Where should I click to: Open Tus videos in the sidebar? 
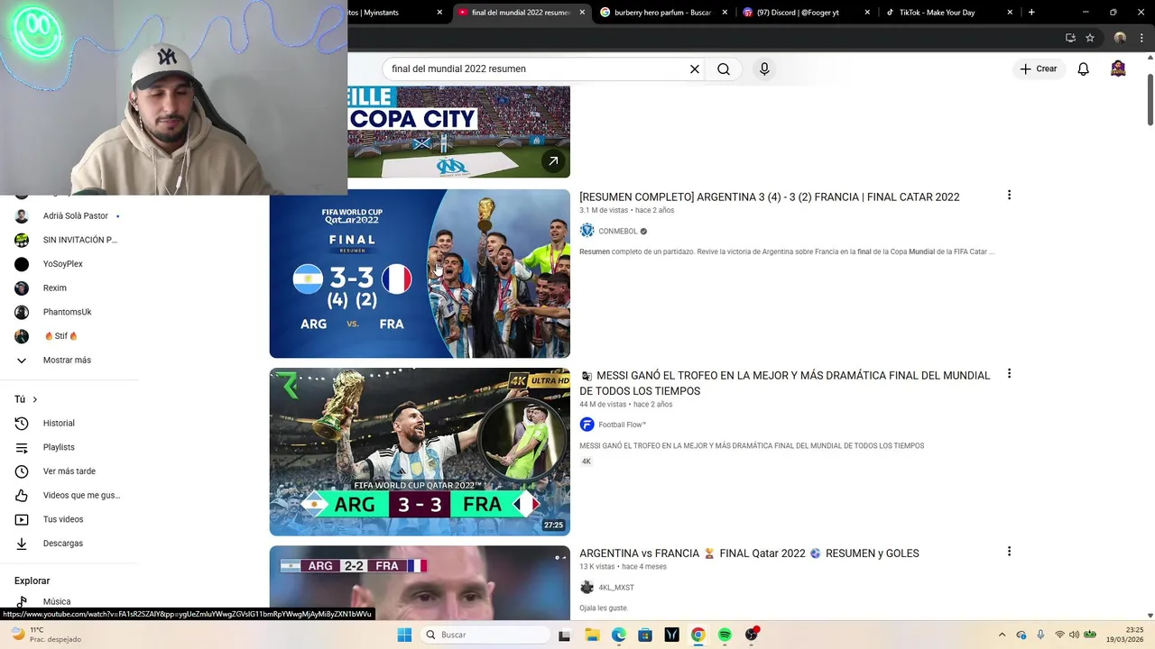63,519
